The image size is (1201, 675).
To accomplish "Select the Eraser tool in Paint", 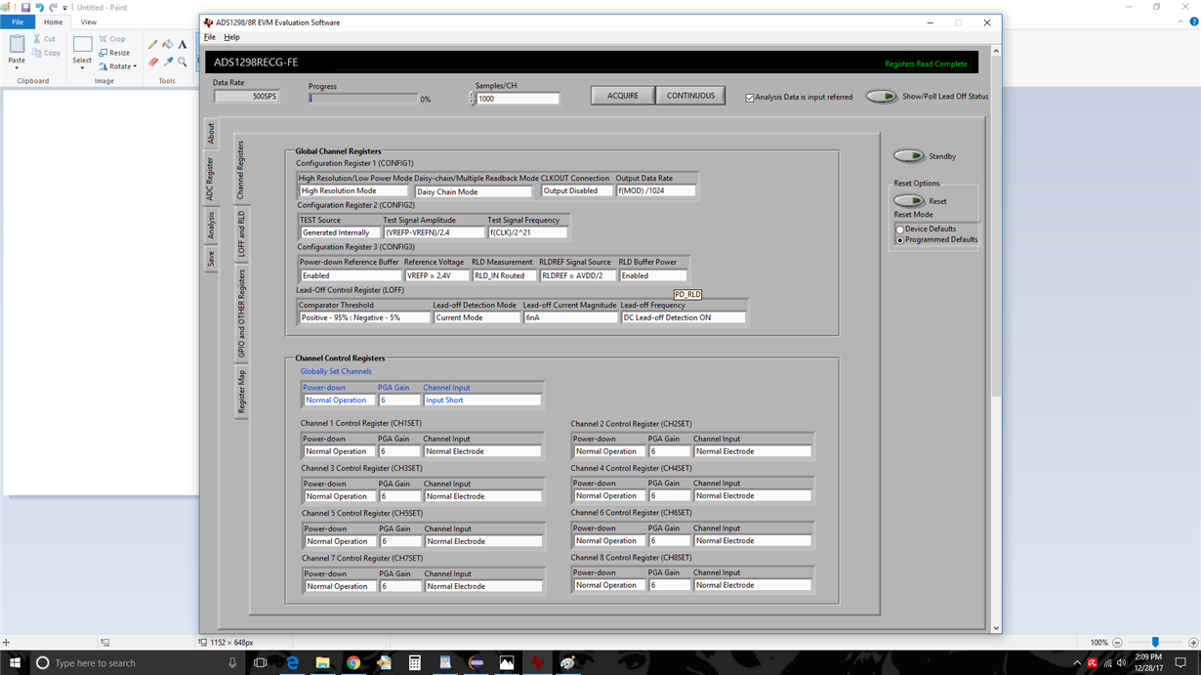I will coord(152,63).
